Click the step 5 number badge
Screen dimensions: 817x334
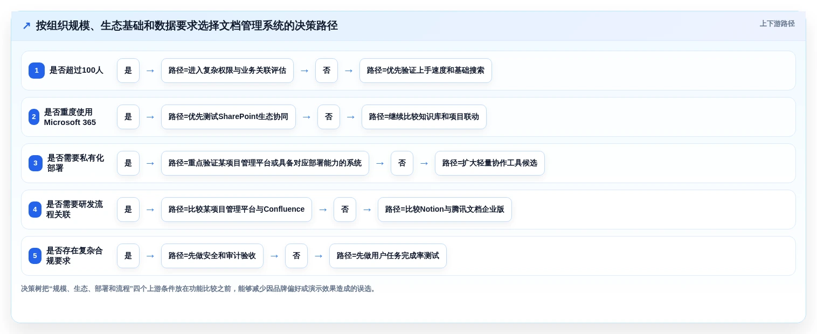coord(35,256)
